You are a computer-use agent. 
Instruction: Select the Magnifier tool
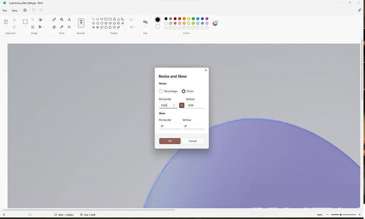click(x=69, y=27)
